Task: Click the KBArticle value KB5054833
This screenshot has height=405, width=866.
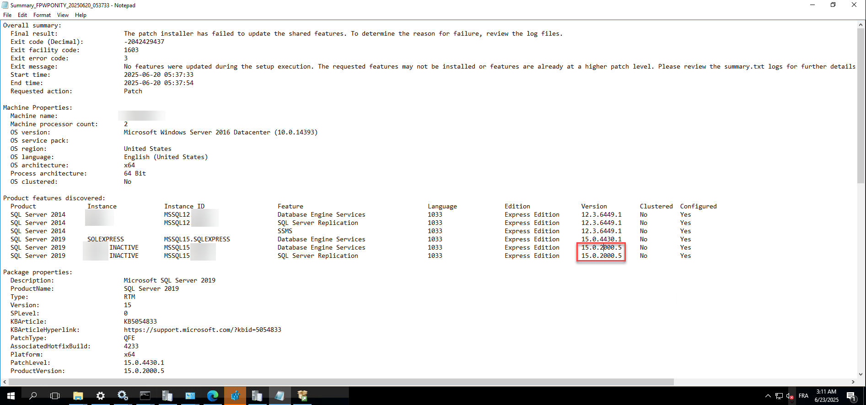Action: (140, 321)
